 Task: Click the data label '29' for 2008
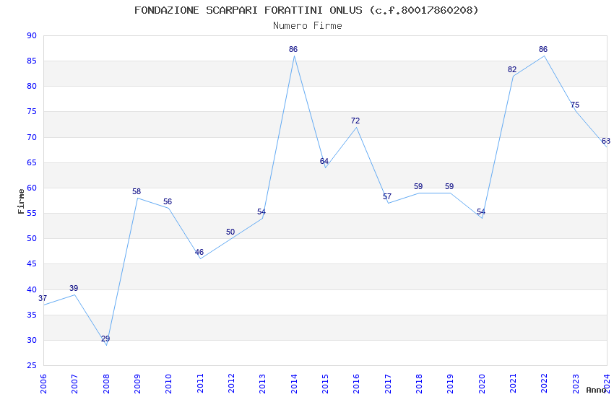tap(105, 339)
